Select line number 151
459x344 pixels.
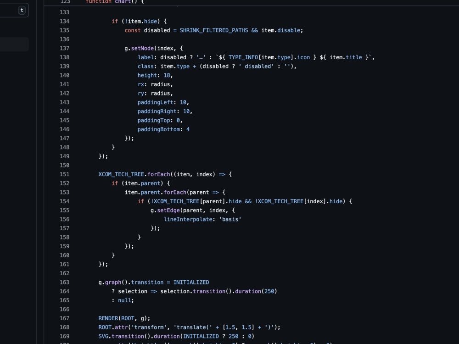[64, 174]
